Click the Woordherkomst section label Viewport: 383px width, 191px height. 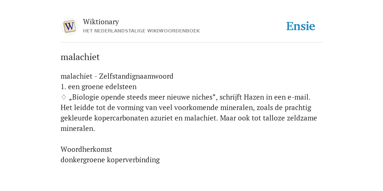(x=86, y=149)
